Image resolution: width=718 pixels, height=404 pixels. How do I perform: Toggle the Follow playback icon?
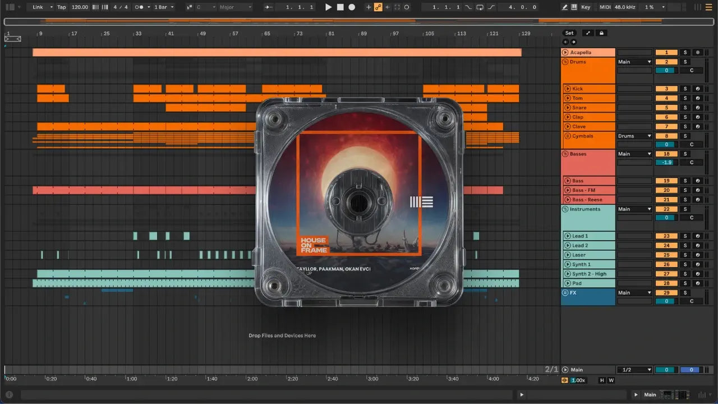click(x=269, y=7)
